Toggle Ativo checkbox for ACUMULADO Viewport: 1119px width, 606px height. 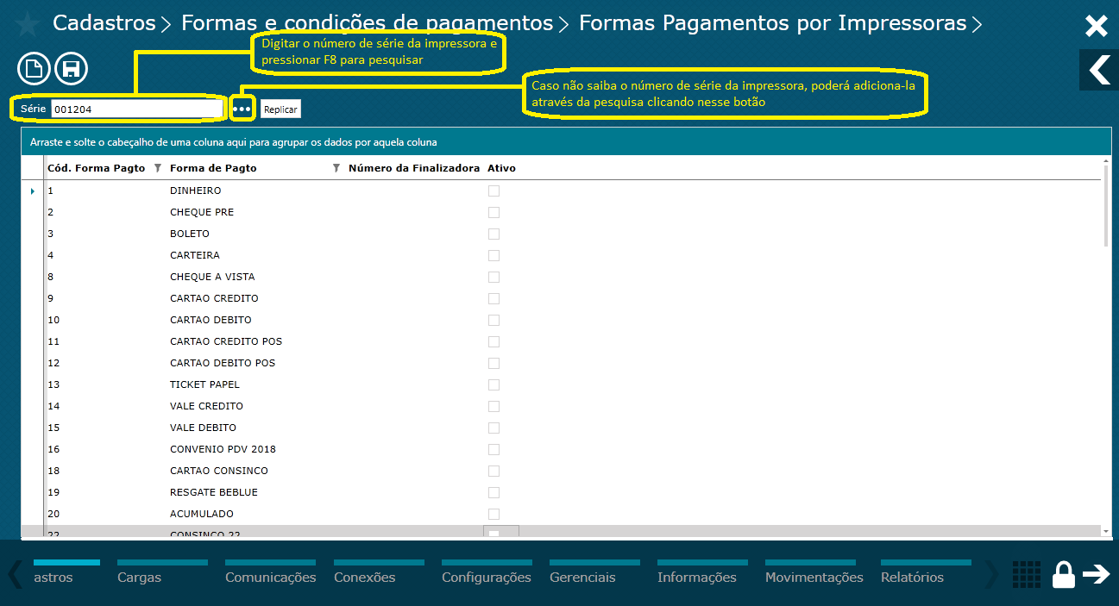[x=493, y=514]
